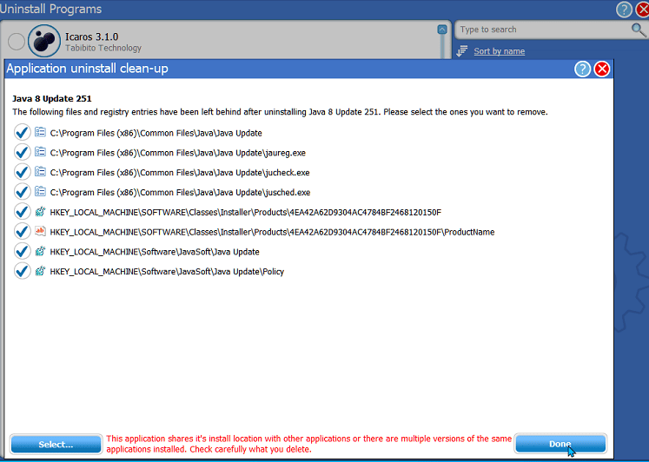
Task: Open the Select... options button
Action: pyautogui.click(x=56, y=445)
